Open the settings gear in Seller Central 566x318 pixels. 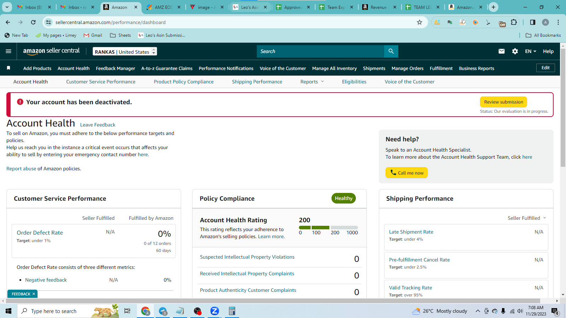click(x=515, y=51)
